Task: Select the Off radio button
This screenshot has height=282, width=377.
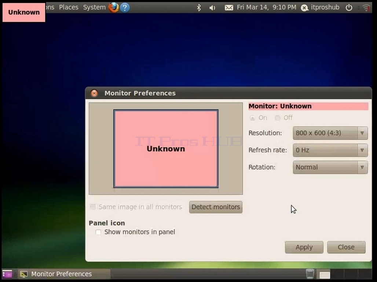Action: (278, 118)
